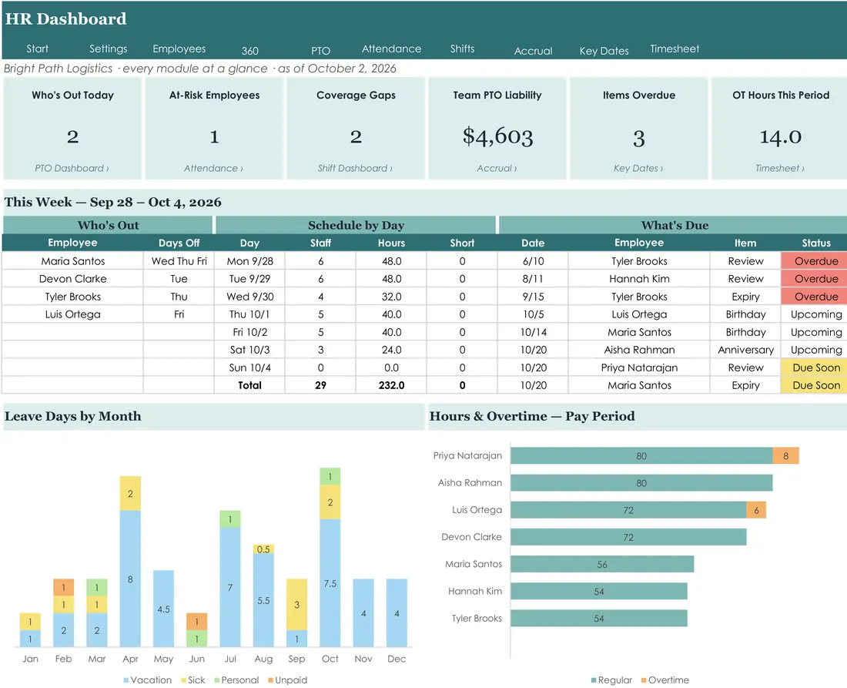Click Due Soon status for Maria Santos expiry
The height and width of the screenshot is (688, 847).
point(815,385)
